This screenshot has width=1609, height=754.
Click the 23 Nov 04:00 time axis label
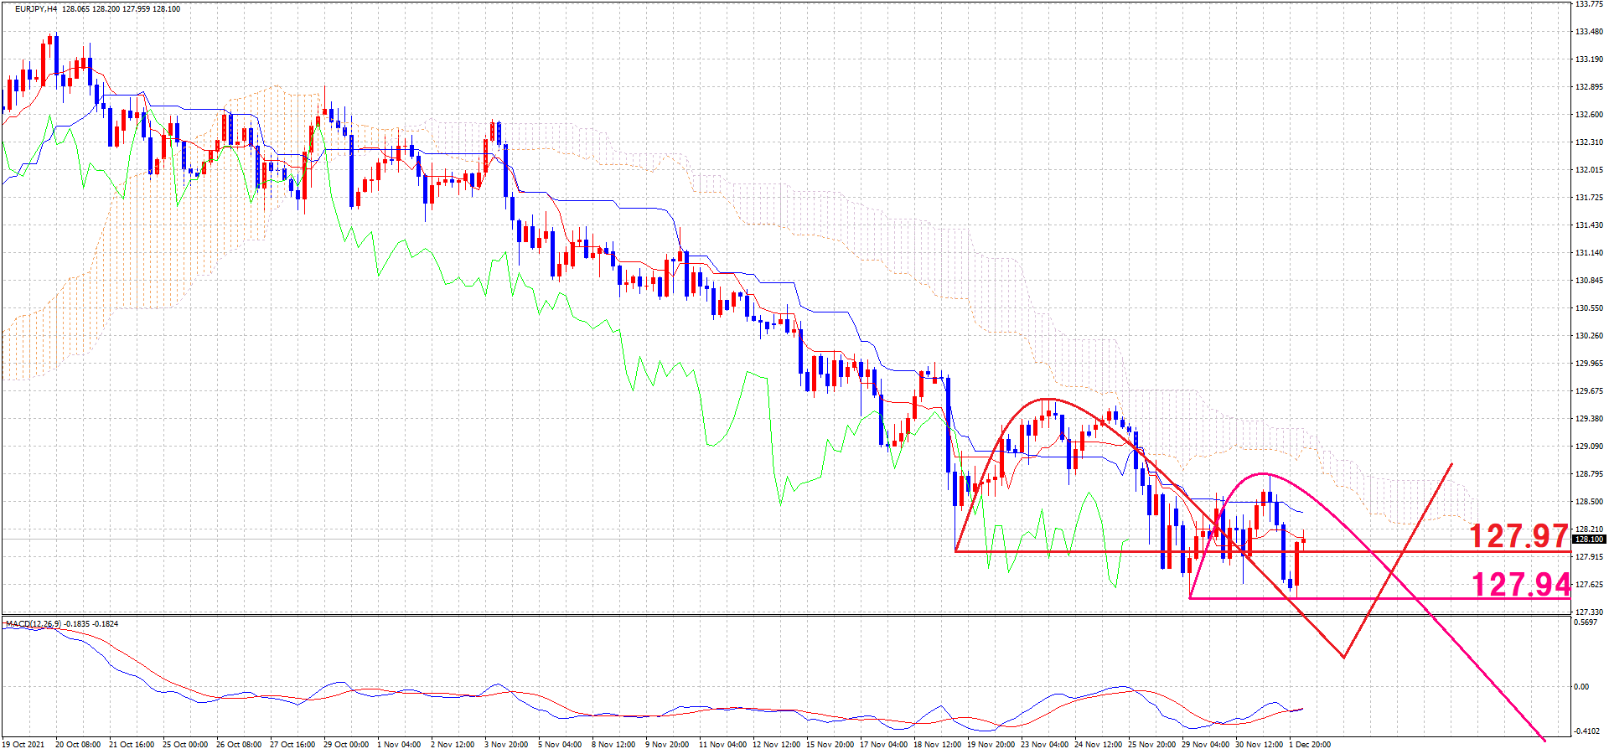pyautogui.click(x=1044, y=745)
